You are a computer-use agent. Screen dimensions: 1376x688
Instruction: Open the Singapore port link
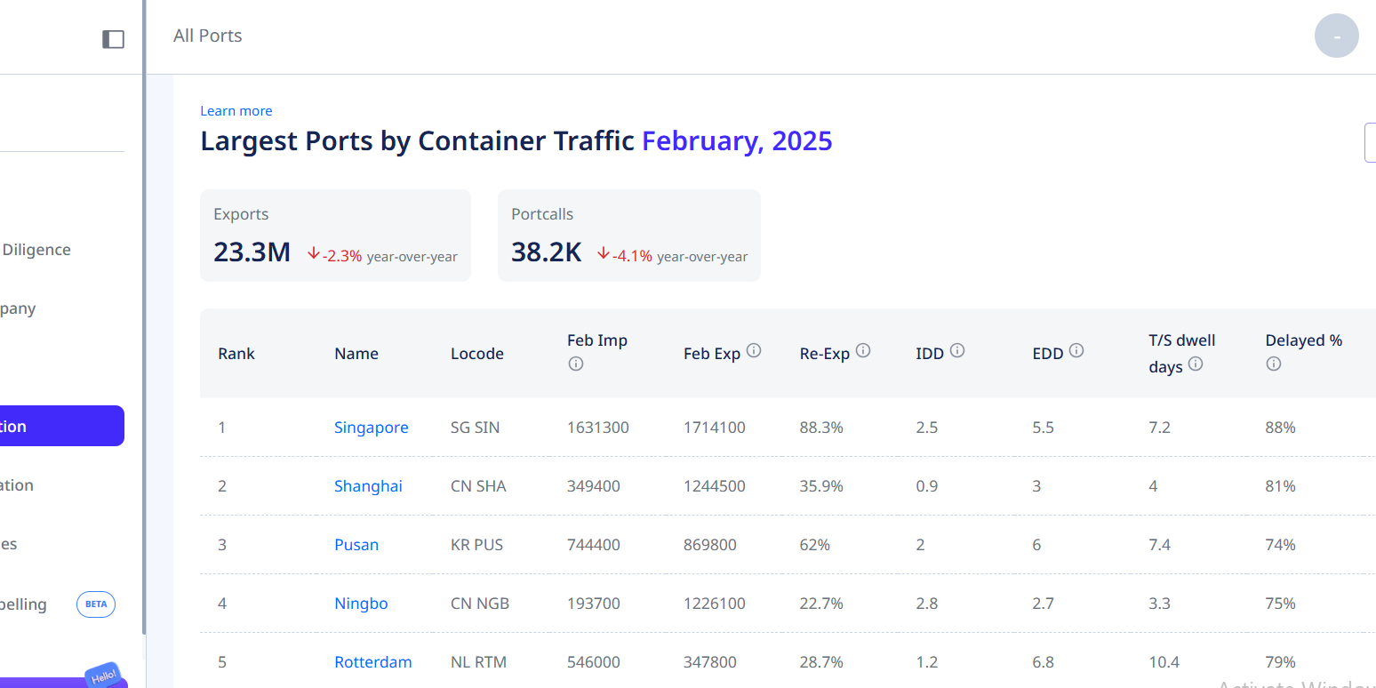tap(371, 428)
